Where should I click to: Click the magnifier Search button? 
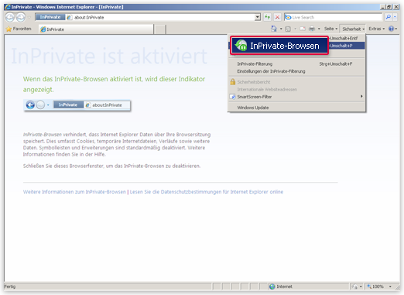click(x=389, y=17)
